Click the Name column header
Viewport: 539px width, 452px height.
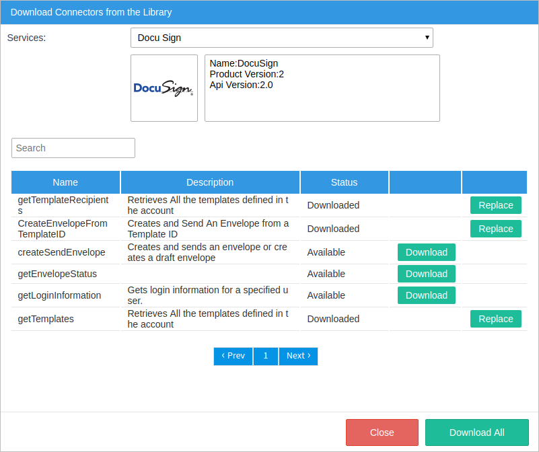tap(65, 182)
